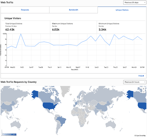
Task: Zoom out on the map
Action: [x=143, y=92]
